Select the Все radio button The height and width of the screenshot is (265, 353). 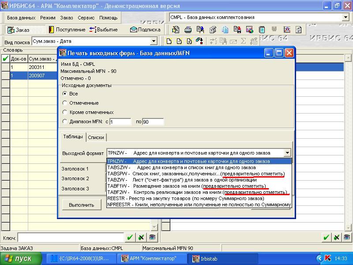pos(65,94)
